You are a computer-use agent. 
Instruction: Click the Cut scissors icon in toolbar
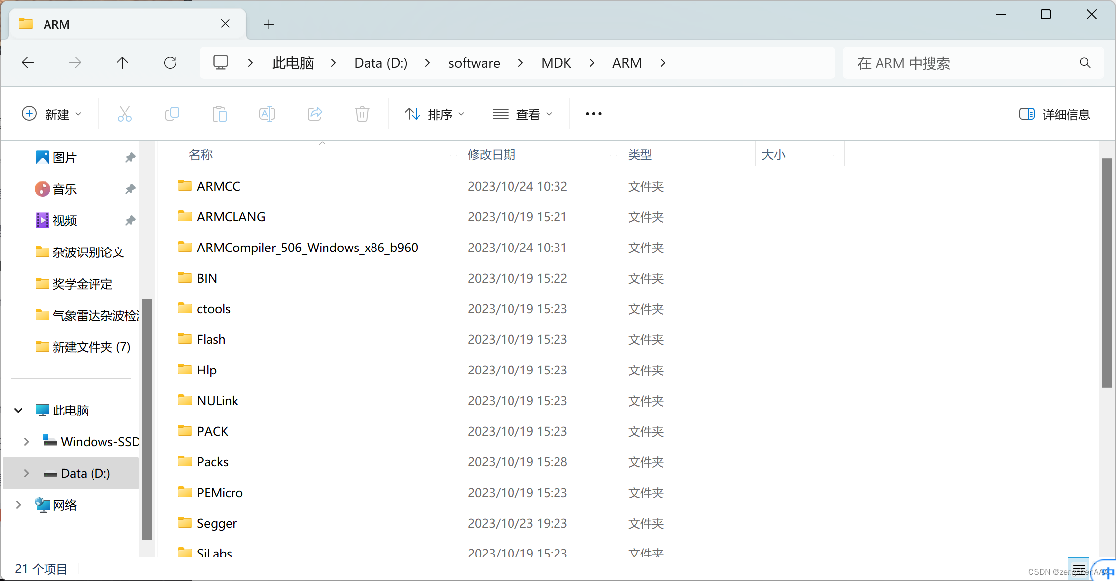pos(125,114)
